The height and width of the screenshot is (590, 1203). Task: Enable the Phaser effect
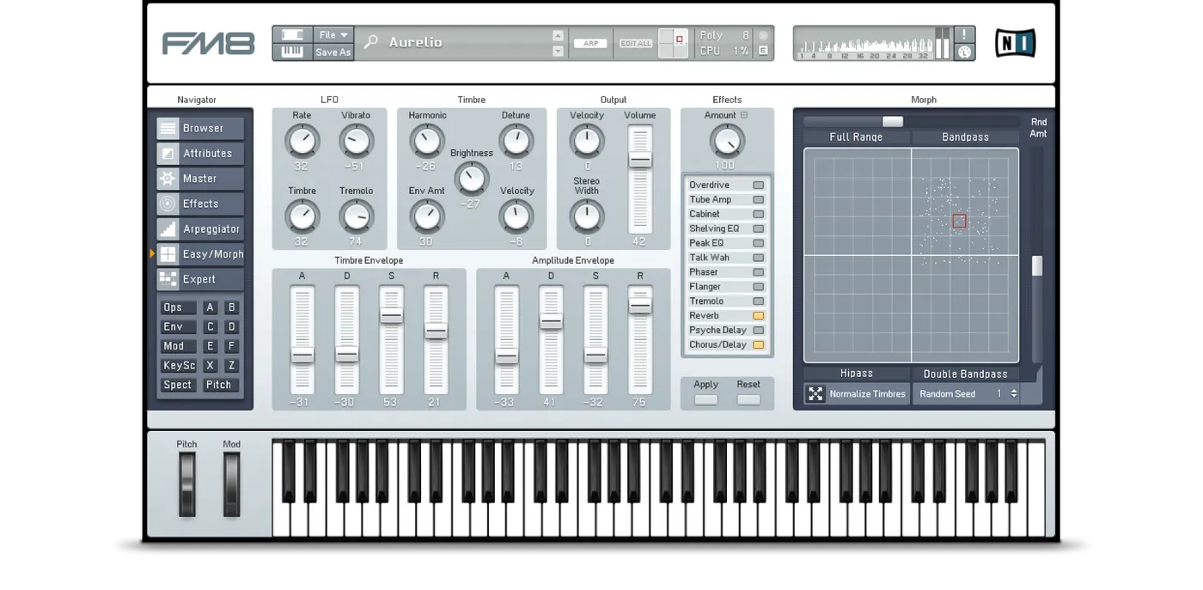(x=758, y=272)
